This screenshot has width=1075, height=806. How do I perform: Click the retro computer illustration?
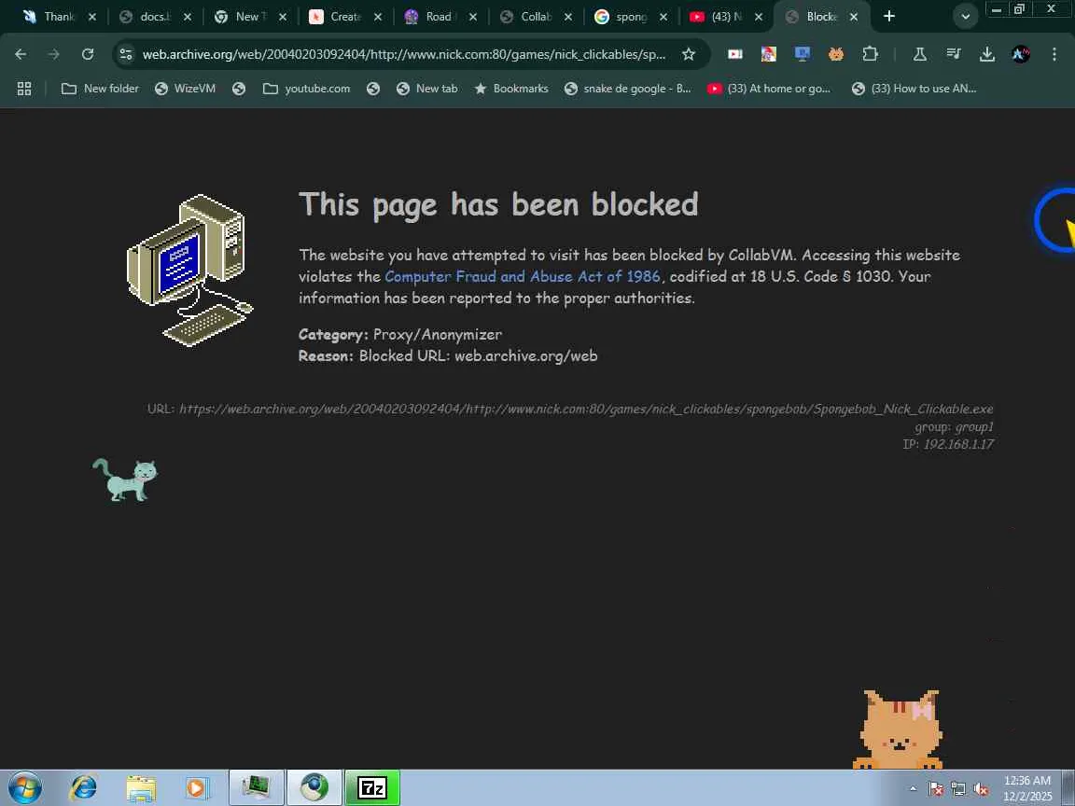coord(190,270)
